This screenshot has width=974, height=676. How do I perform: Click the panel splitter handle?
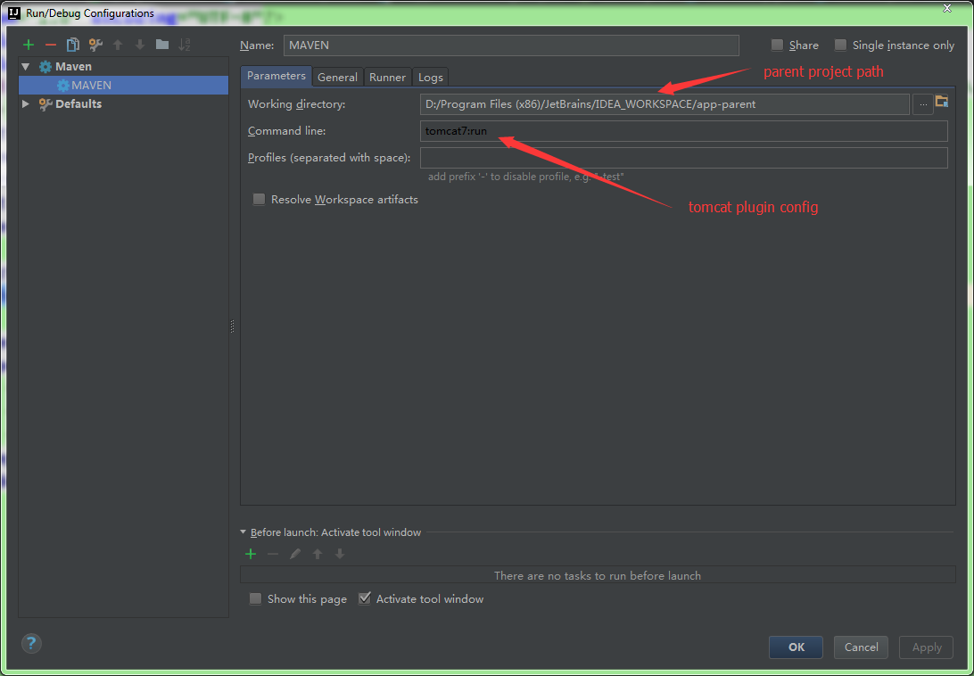pos(232,326)
